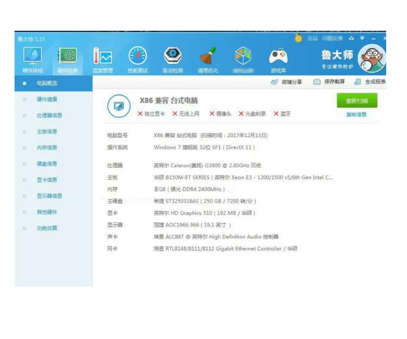Share via 微博分享 Weibo icon
Screen dimensions: 407x339
(286, 82)
